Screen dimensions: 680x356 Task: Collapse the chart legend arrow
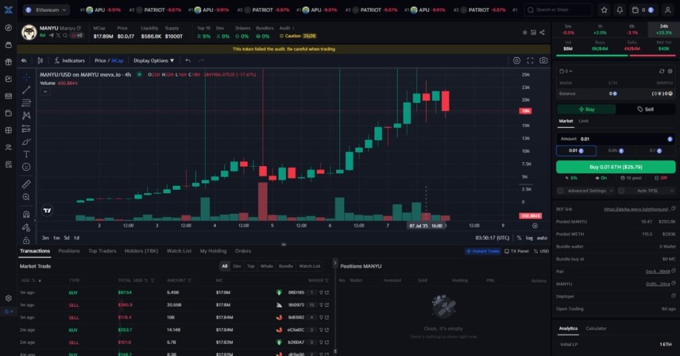45,92
